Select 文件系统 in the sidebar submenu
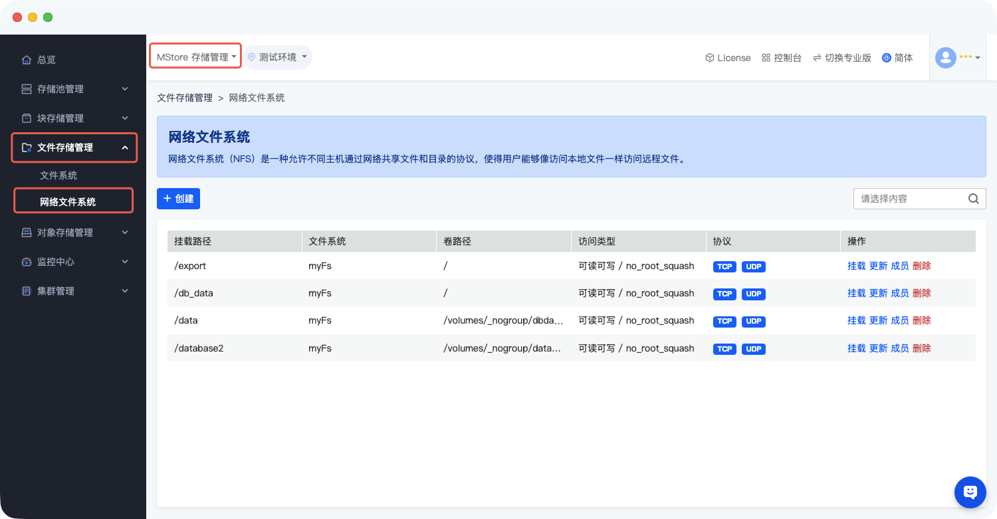Image resolution: width=997 pixels, height=519 pixels. 58,175
